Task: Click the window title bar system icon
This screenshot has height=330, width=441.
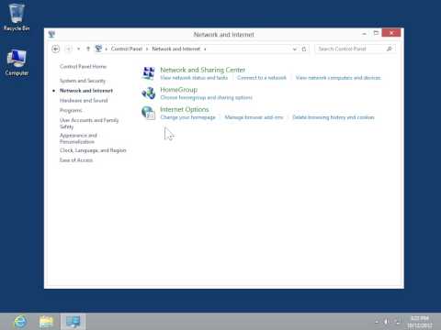Action: pyautogui.click(x=51, y=34)
